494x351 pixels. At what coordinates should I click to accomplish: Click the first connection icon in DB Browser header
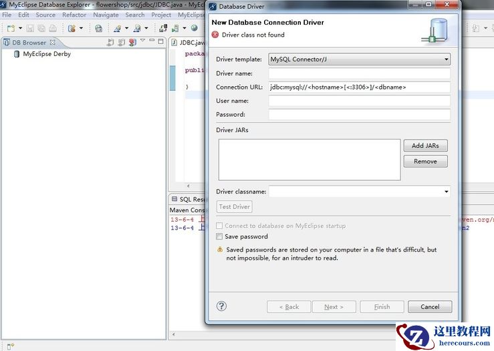click(110, 42)
